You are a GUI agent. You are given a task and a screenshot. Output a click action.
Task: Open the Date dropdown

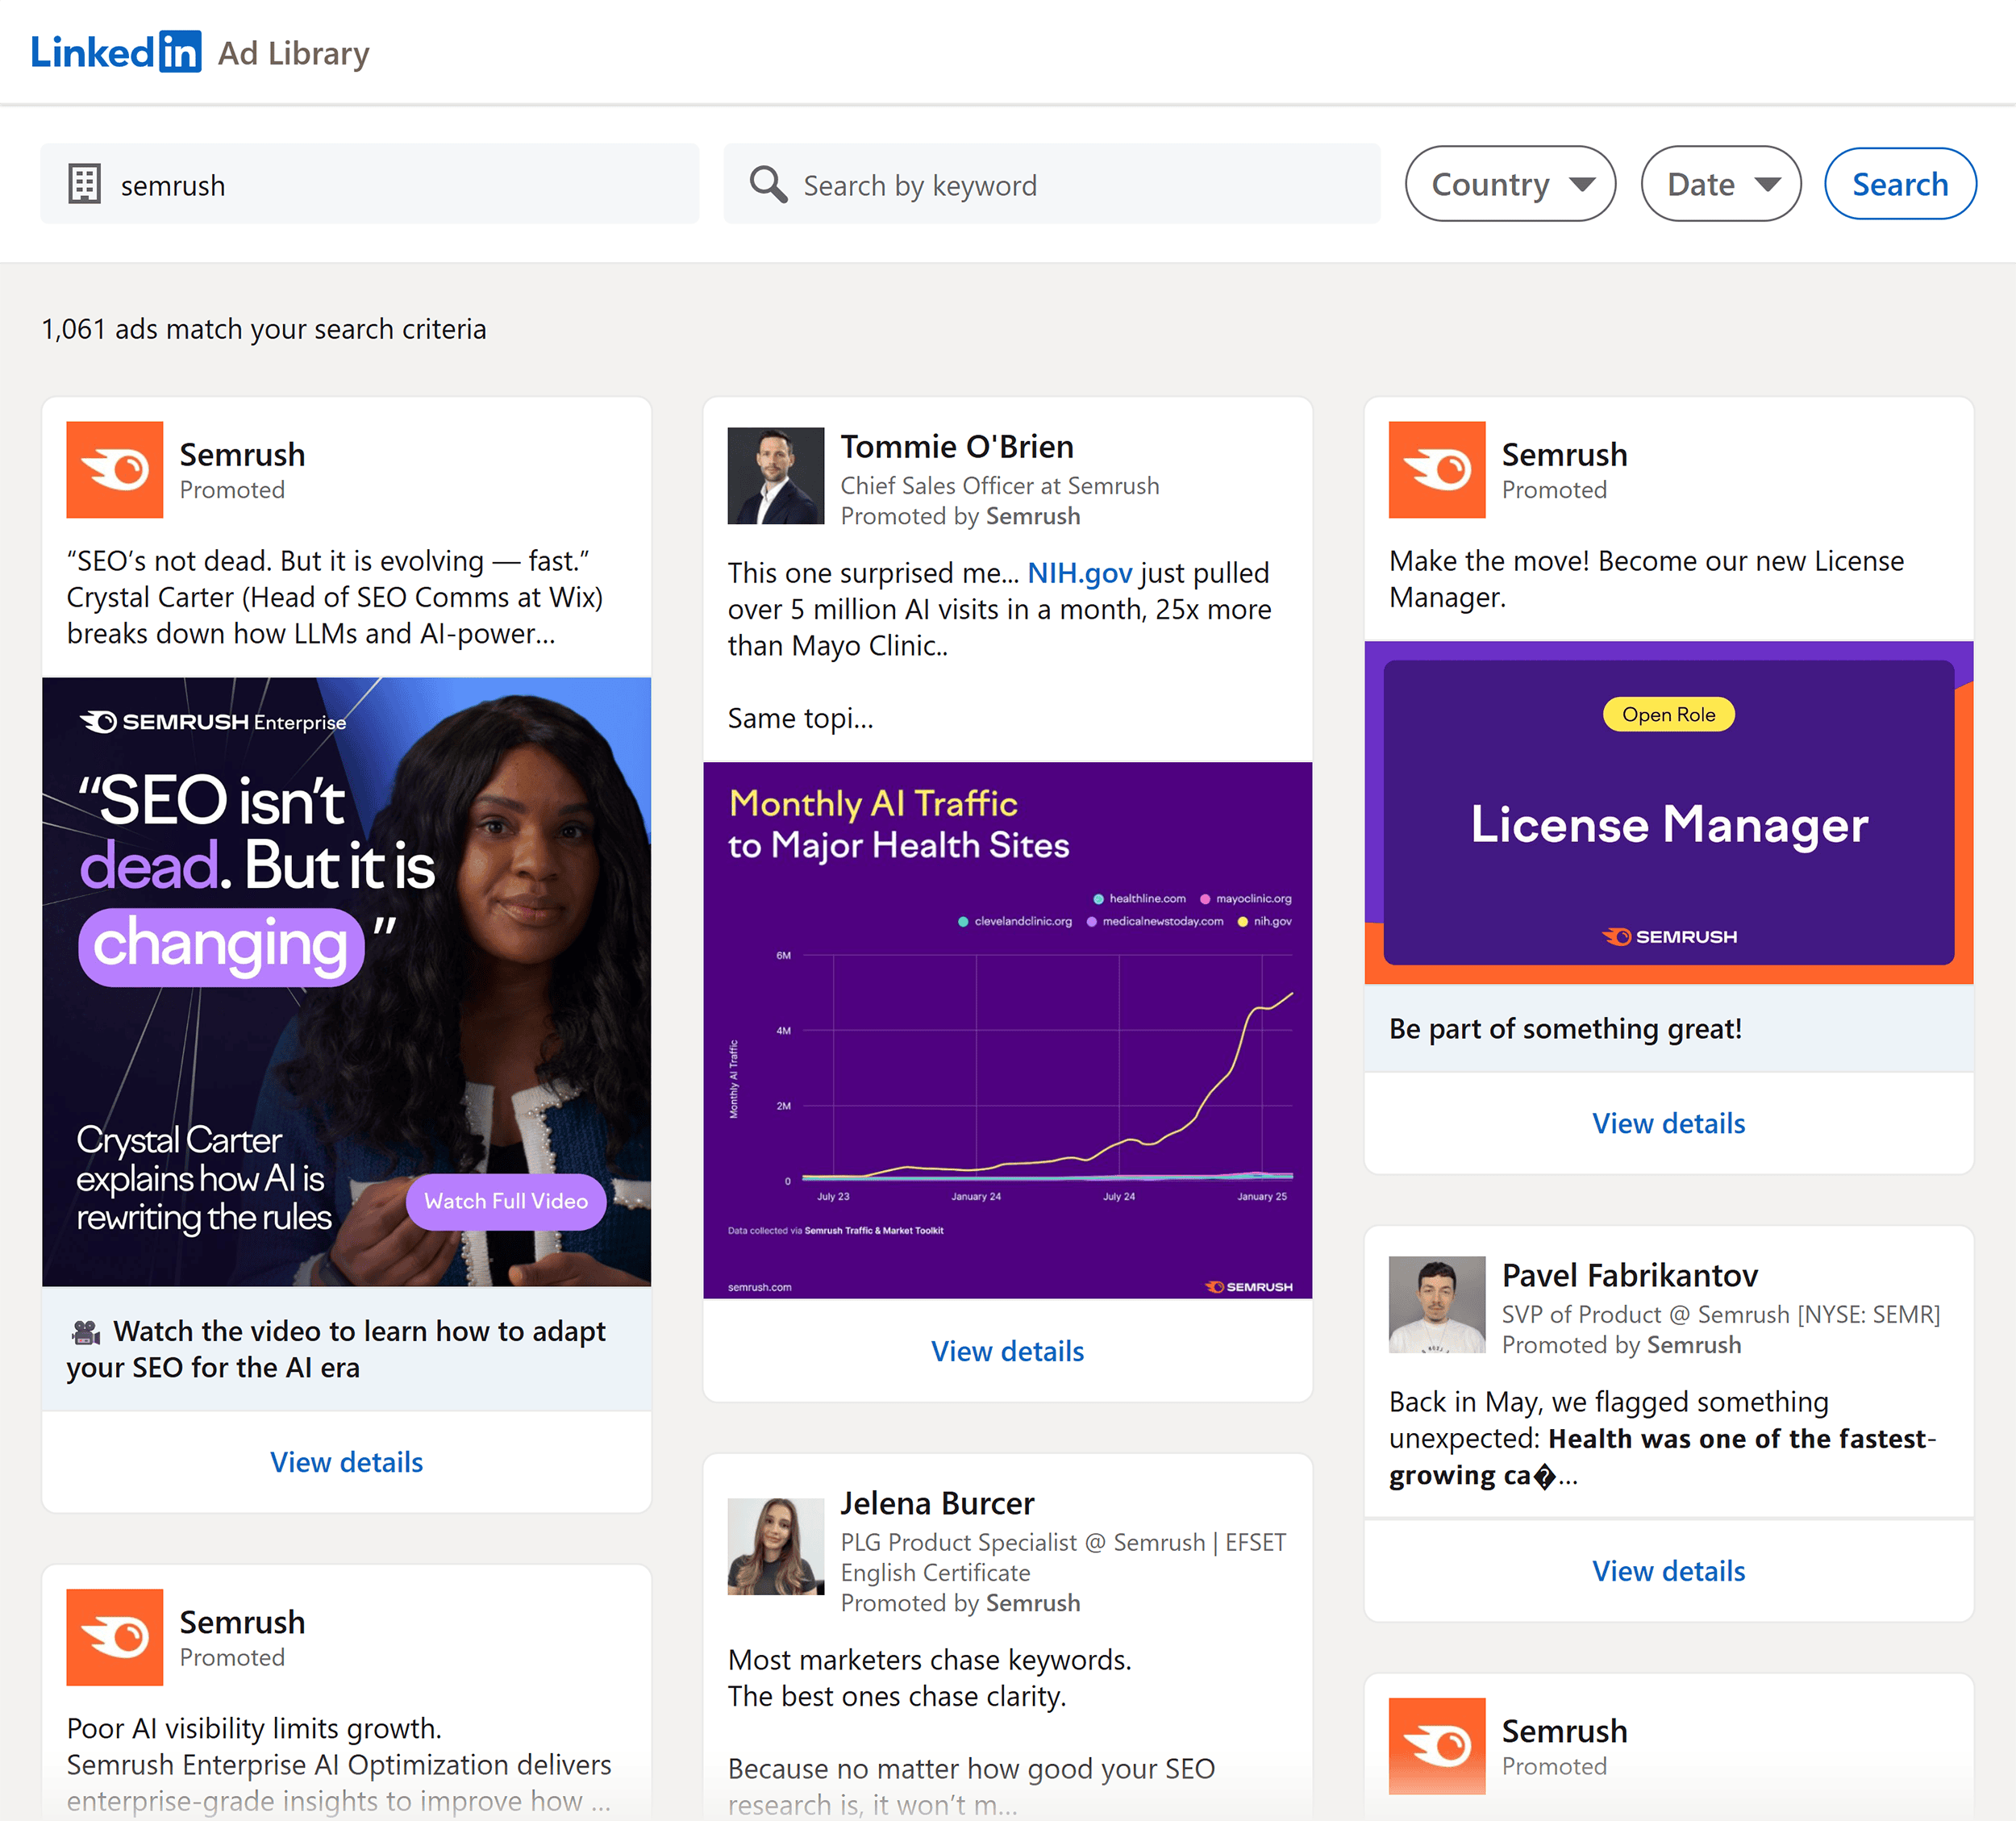coord(1721,184)
